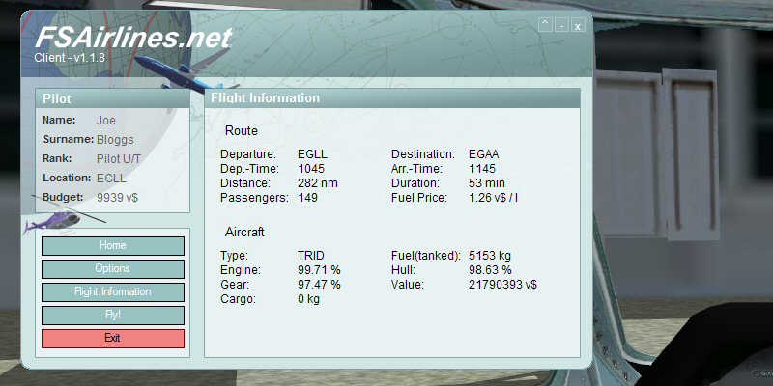Select the aircraft value '21790393 v$'

502,285
